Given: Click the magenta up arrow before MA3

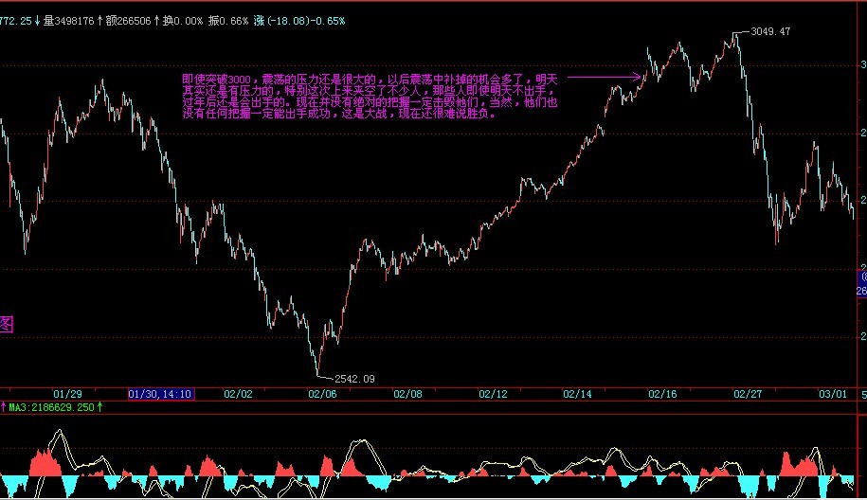Looking at the screenshot, I should (4, 406).
